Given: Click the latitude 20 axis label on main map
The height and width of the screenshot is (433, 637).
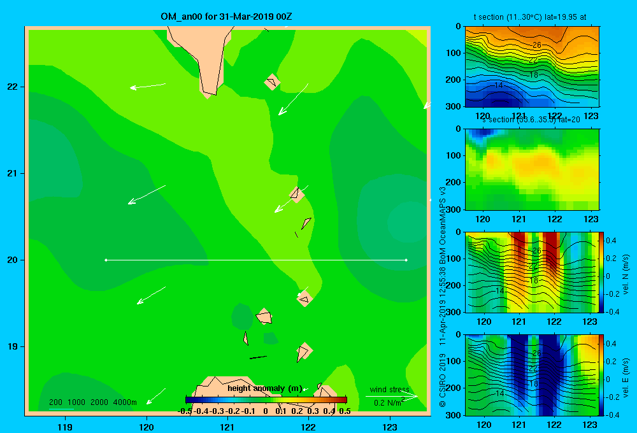Looking at the screenshot, I should point(13,260).
